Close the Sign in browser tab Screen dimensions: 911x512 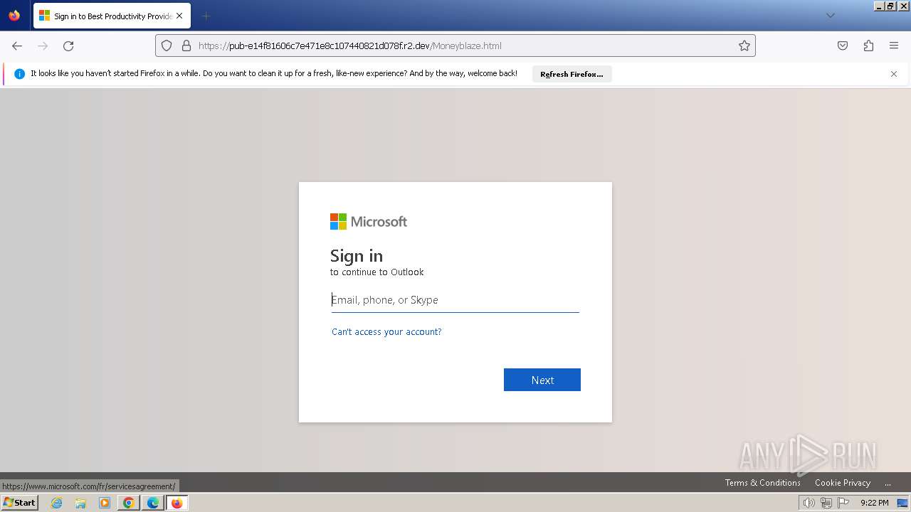click(179, 16)
